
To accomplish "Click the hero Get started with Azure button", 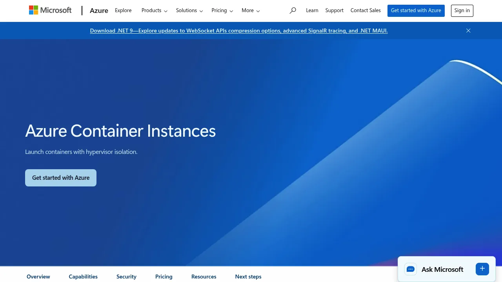I will 61,178.
